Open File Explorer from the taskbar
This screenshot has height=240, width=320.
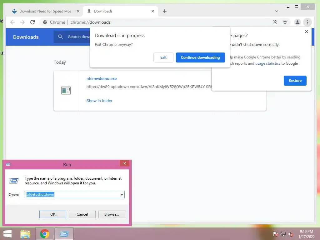(x=25, y=234)
